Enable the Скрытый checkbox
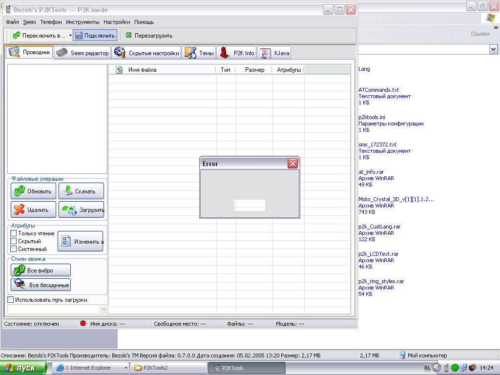The width and height of the screenshot is (500, 375). 14,241
